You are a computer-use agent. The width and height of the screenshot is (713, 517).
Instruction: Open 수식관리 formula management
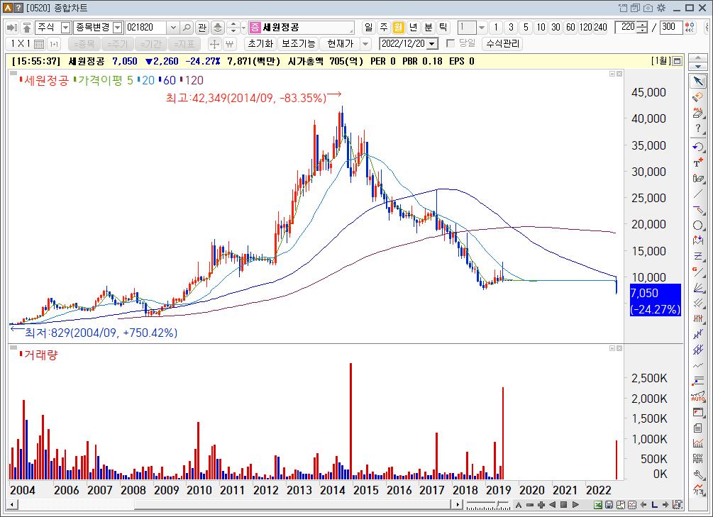click(x=502, y=44)
